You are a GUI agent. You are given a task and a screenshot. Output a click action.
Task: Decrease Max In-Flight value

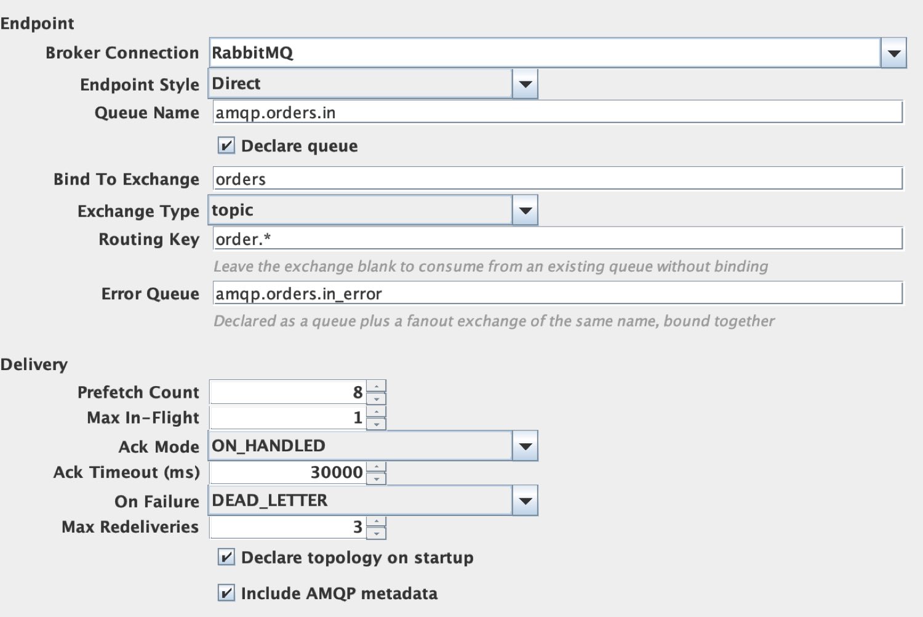376,424
